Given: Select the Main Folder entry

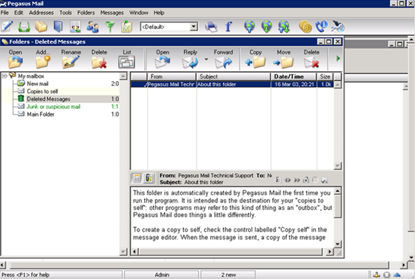Looking at the screenshot, I should pyautogui.click(x=41, y=114).
